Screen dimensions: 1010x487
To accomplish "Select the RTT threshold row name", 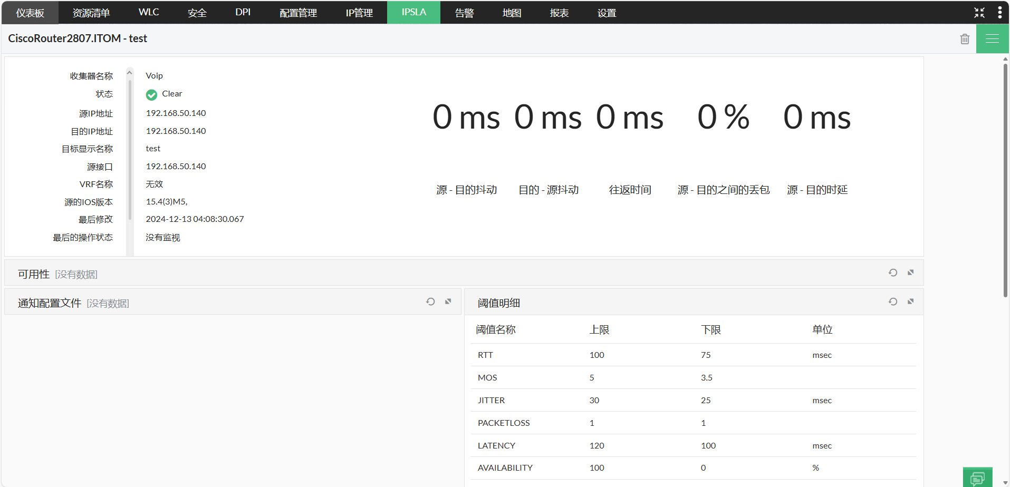I will (485, 355).
